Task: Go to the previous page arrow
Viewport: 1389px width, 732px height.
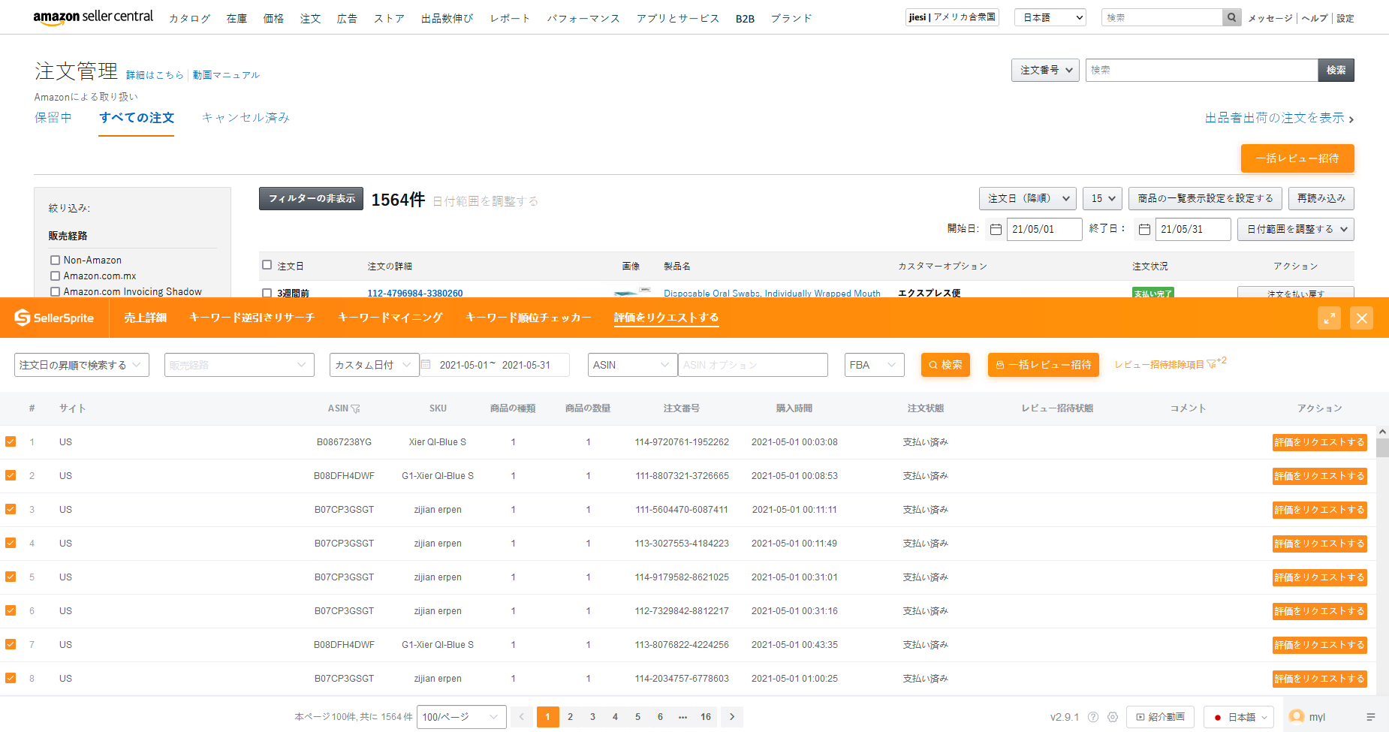Action: [522, 717]
